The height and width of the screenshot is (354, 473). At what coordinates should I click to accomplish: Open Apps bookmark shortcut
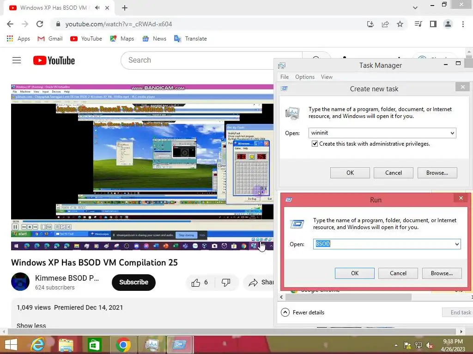tap(18, 39)
